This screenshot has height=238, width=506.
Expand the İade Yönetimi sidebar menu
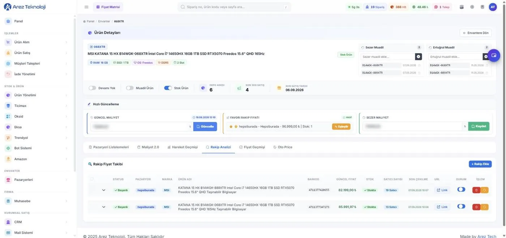point(36,74)
